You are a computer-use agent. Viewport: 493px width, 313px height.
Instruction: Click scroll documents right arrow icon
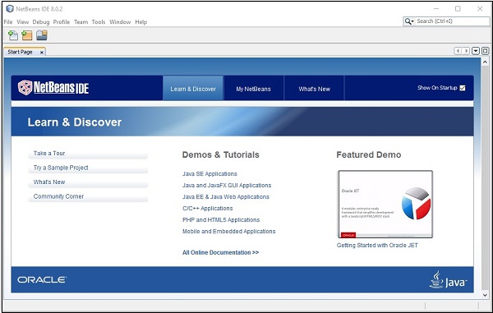[466, 51]
